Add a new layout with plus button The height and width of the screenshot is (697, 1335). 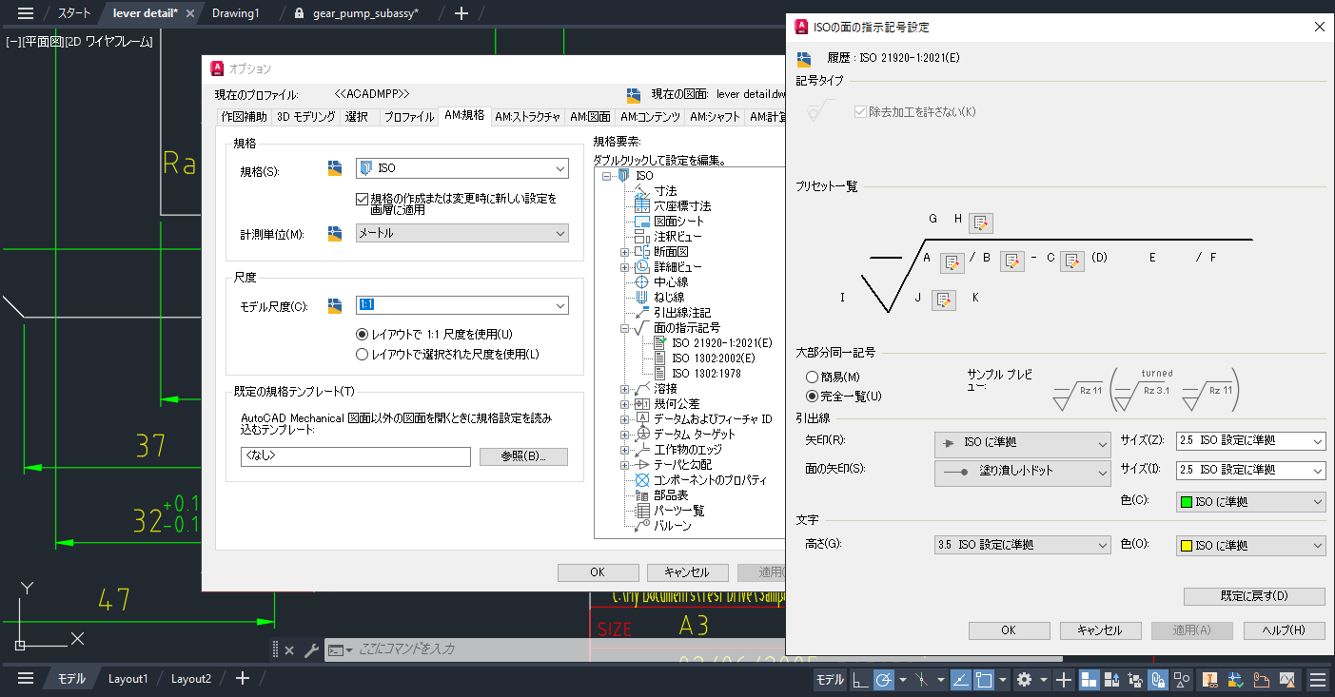click(x=242, y=678)
